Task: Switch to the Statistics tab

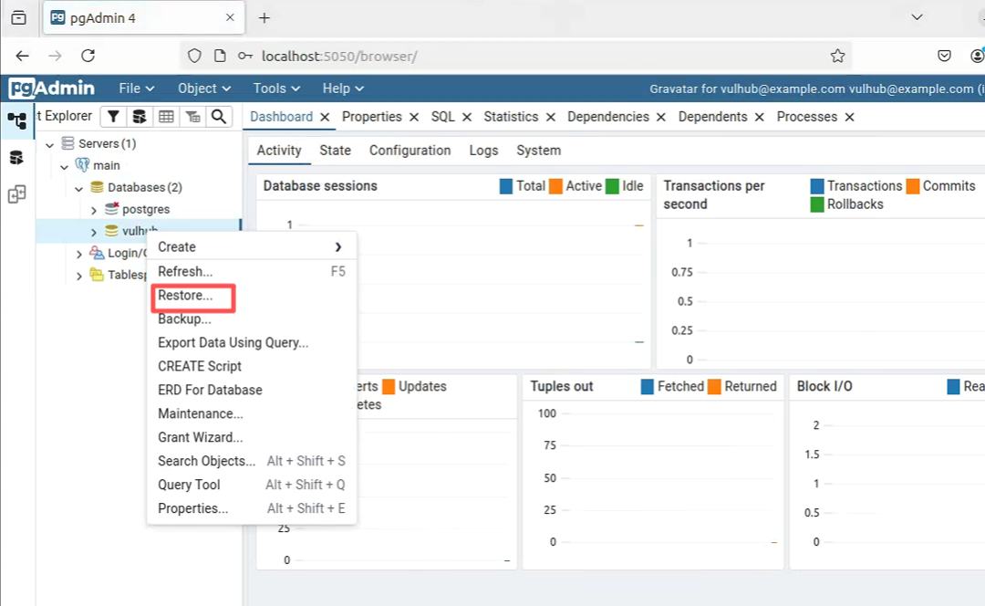Action: [511, 117]
